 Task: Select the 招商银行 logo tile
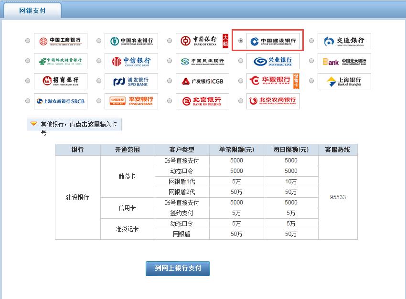coord(61,81)
